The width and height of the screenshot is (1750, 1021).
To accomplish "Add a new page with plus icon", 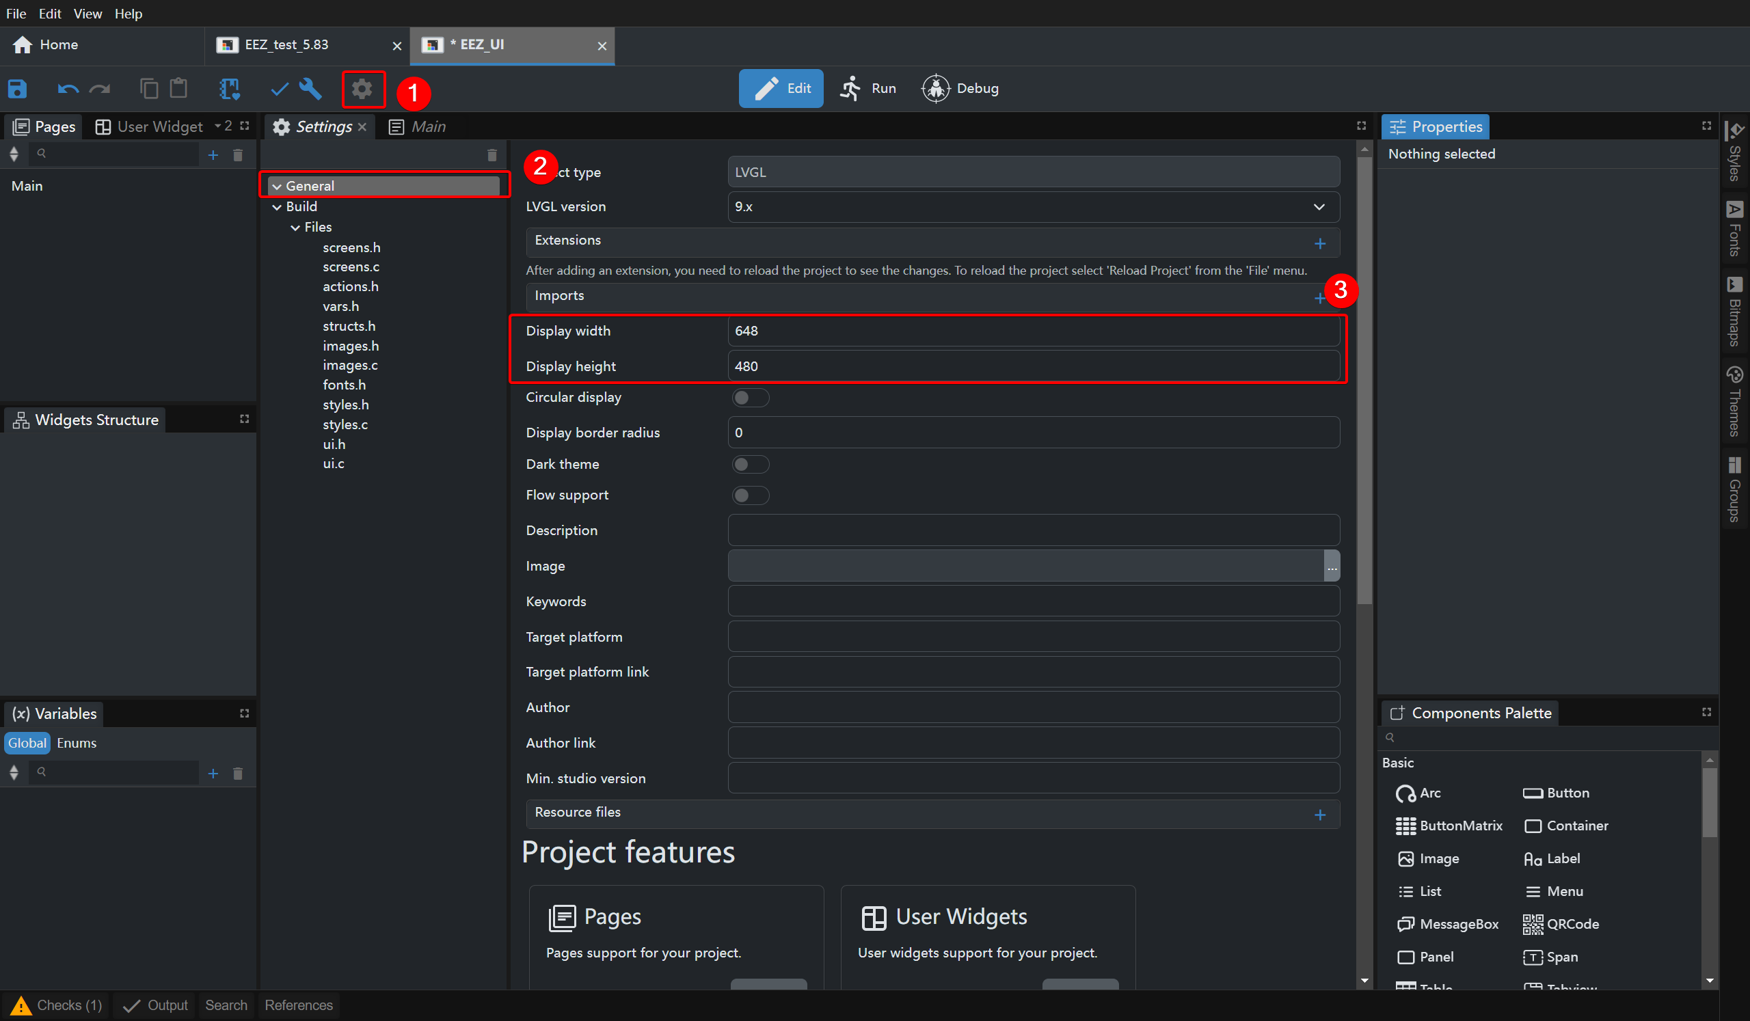I will 213,154.
